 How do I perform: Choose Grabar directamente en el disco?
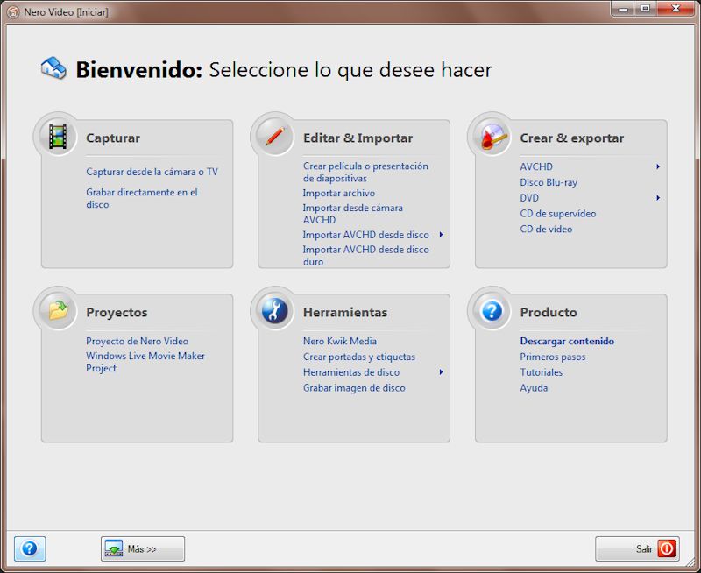[x=142, y=198]
